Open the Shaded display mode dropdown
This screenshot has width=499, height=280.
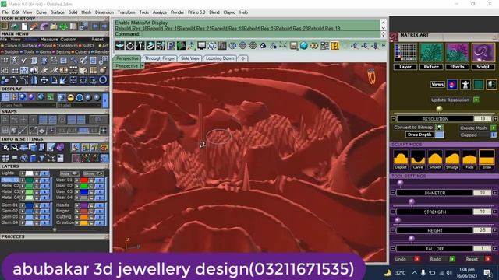tap(80, 105)
